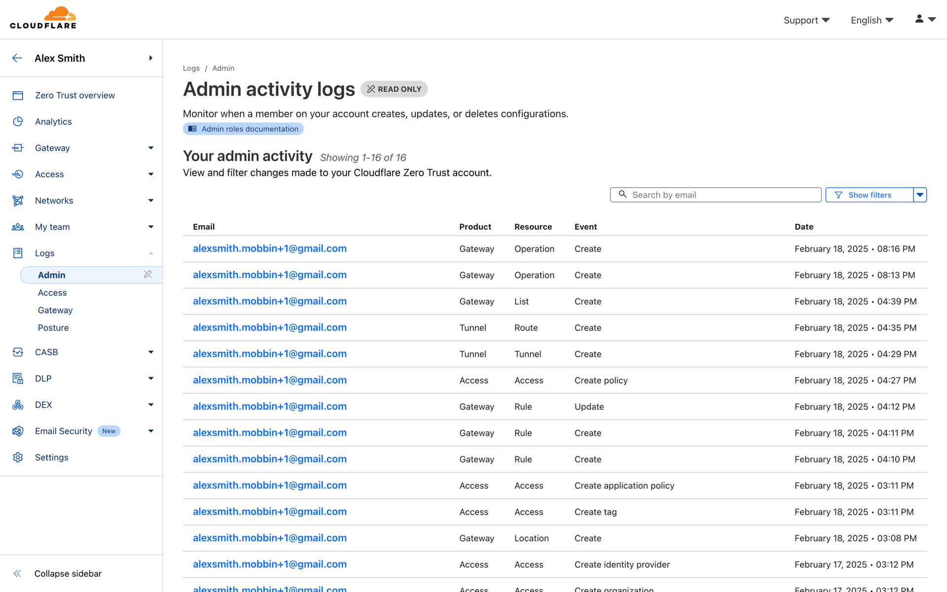The width and height of the screenshot is (947, 592).
Task: Open the Support dropdown menu
Action: pyautogui.click(x=806, y=20)
